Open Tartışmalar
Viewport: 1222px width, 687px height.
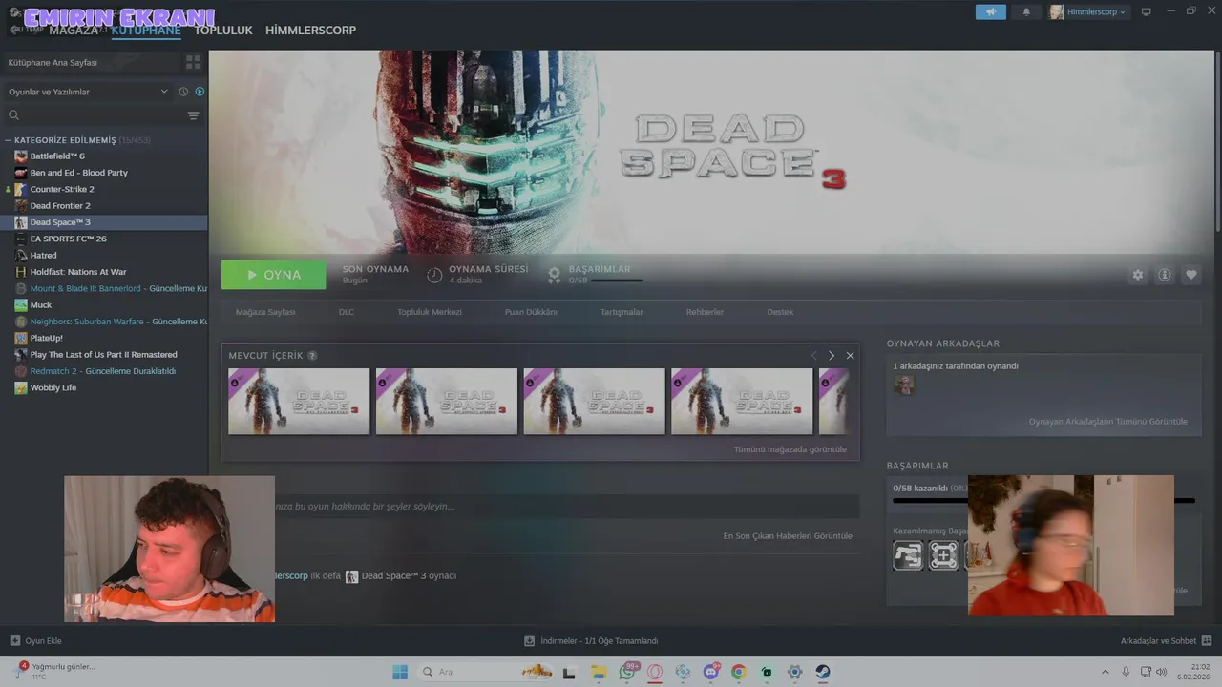tap(622, 312)
